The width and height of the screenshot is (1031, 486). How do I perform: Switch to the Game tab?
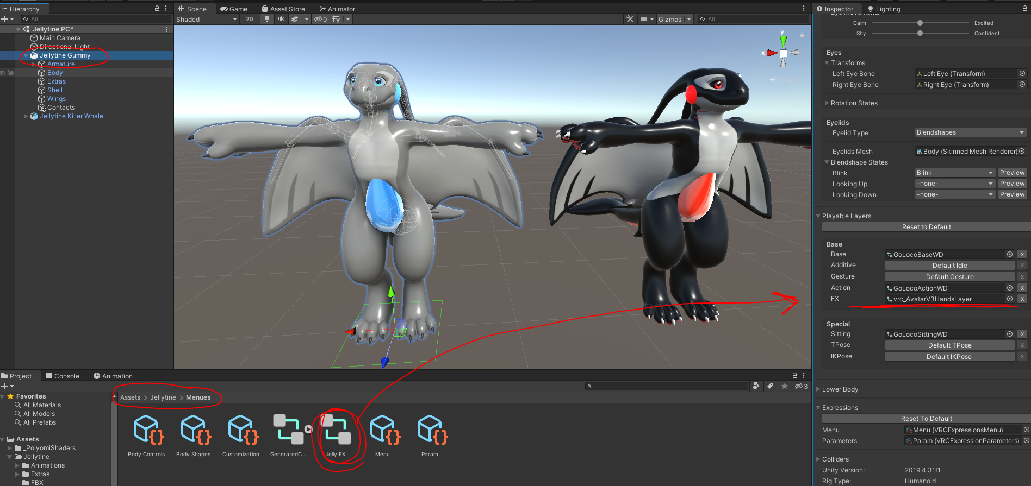pos(234,9)
